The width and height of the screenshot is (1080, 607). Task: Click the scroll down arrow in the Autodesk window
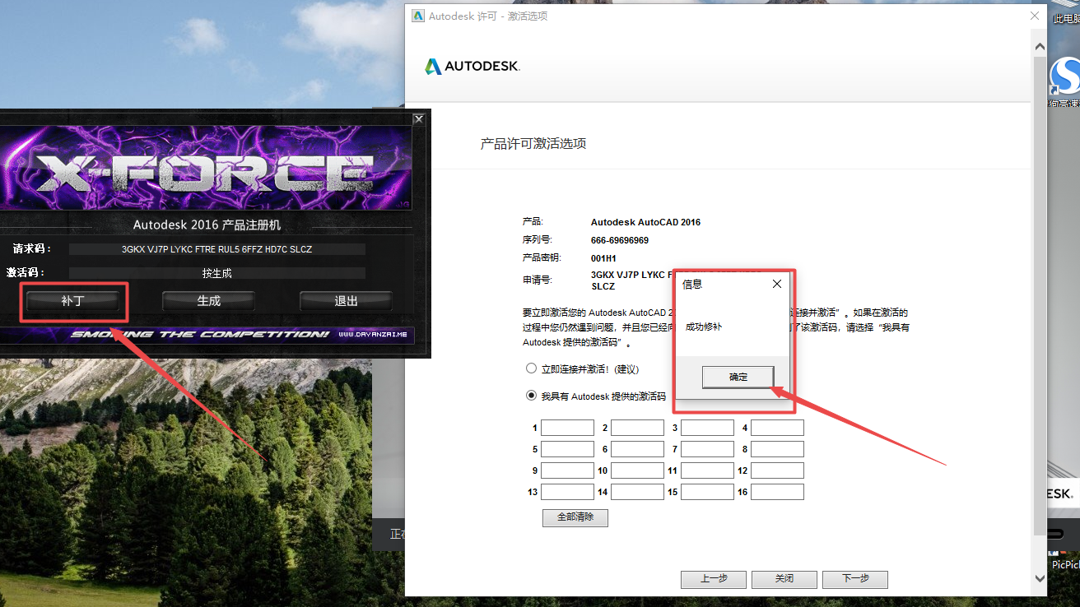click(x=1039, y=578)
